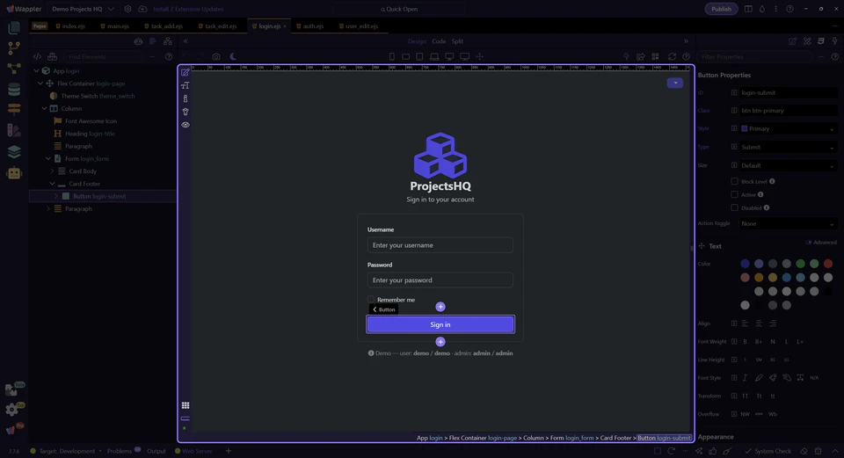Switch to the auth.ejs tab
Viewport: 844px width, 458px height.
click(x=309, y=25)
